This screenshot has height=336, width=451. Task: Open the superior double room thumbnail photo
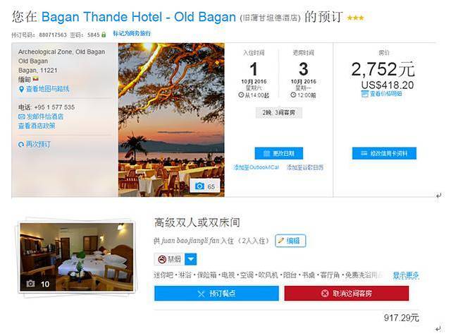tap(77, 257)
